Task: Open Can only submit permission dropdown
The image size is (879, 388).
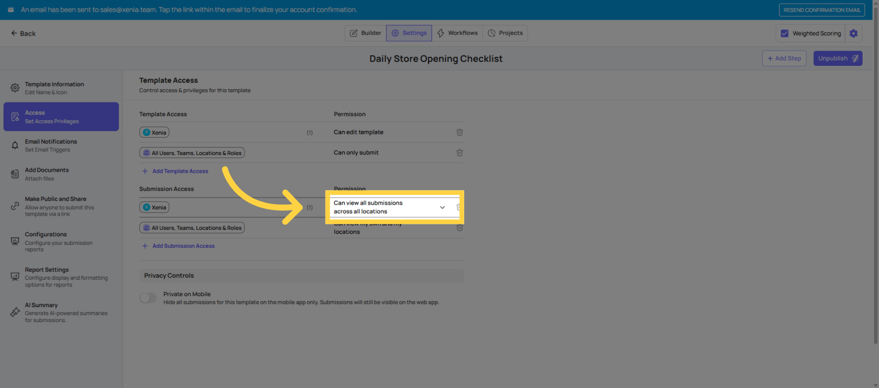Action: [x=356, y=153]
